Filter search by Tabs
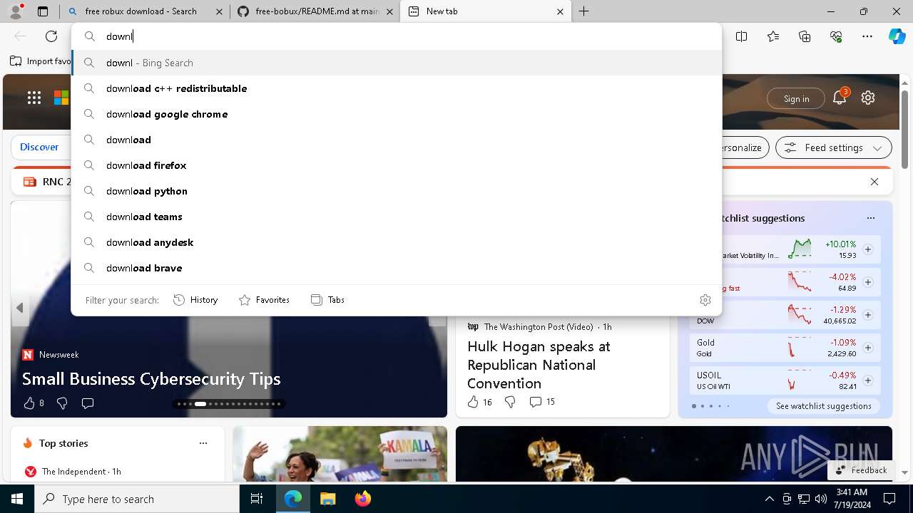The width and height of the screenshot is (913, 513). (x=327, y=300)
